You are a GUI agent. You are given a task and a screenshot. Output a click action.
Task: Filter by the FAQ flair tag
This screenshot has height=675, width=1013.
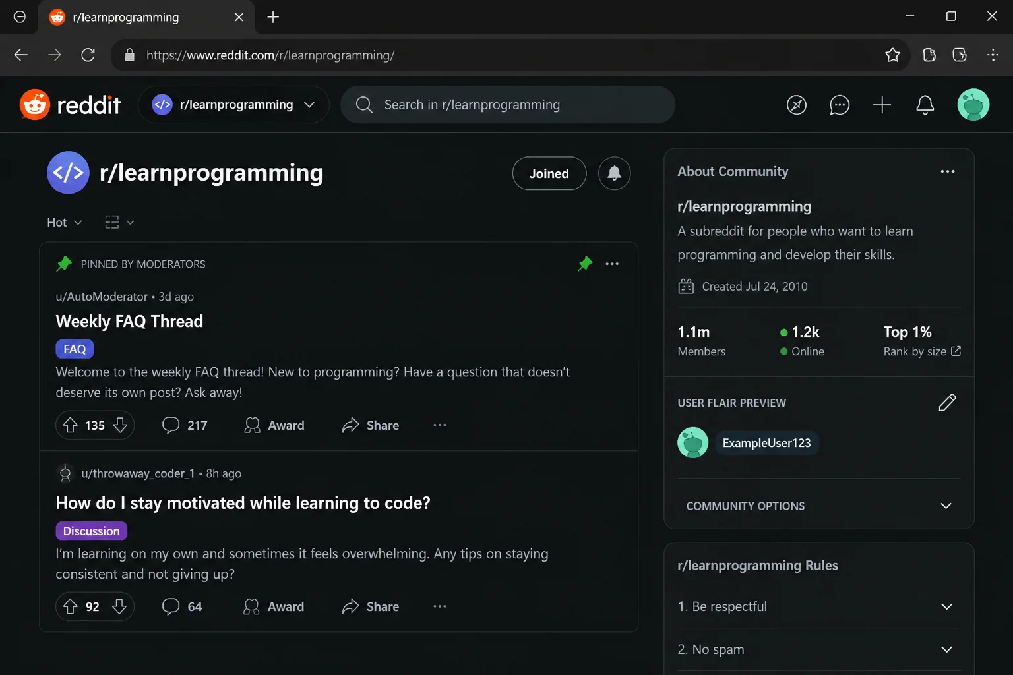[75, 349]
